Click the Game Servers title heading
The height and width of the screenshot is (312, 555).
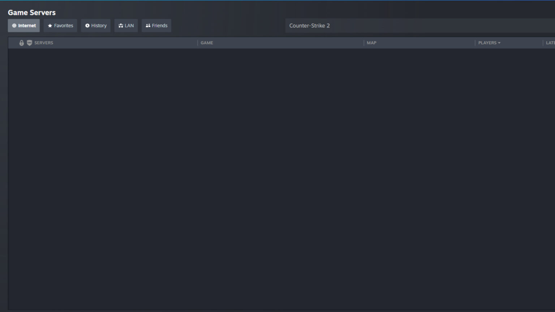[x=32, y=12]
